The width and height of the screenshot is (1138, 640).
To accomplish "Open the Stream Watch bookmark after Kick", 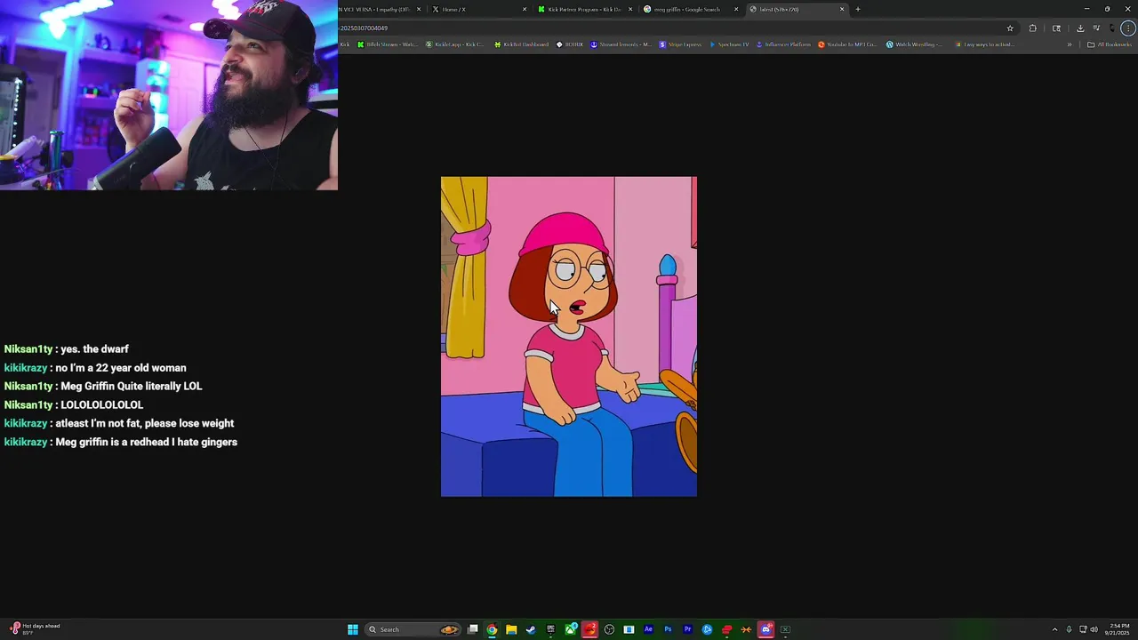I will click(x=388, y=44).
